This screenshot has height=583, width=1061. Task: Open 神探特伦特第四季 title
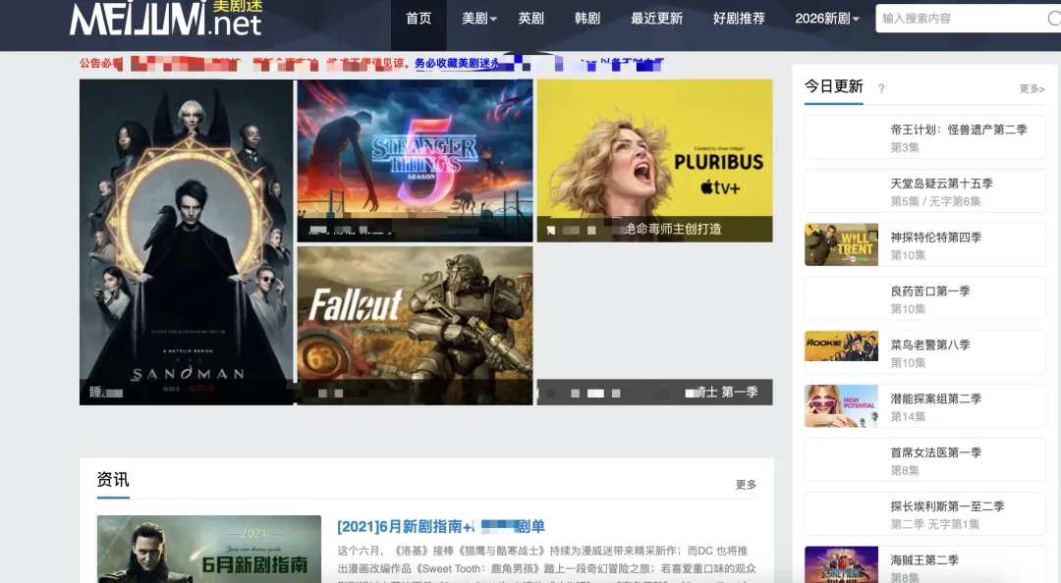pos(936,238)
